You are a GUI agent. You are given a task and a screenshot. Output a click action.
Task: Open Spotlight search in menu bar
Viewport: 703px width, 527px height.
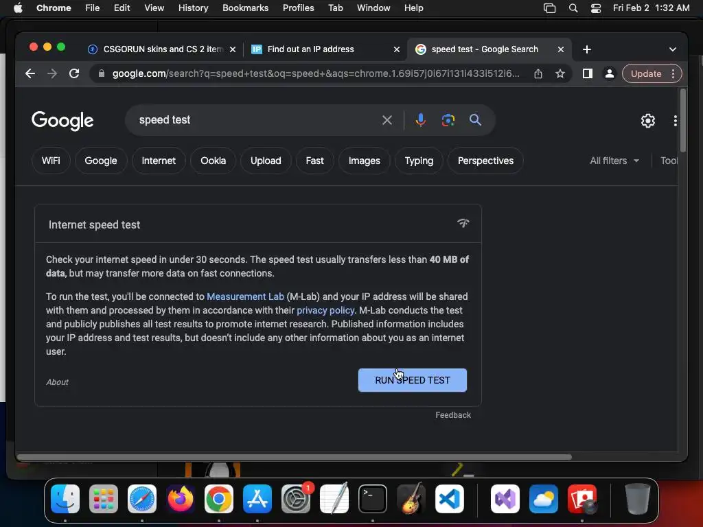pyautogui.click(x=573, y=8)
